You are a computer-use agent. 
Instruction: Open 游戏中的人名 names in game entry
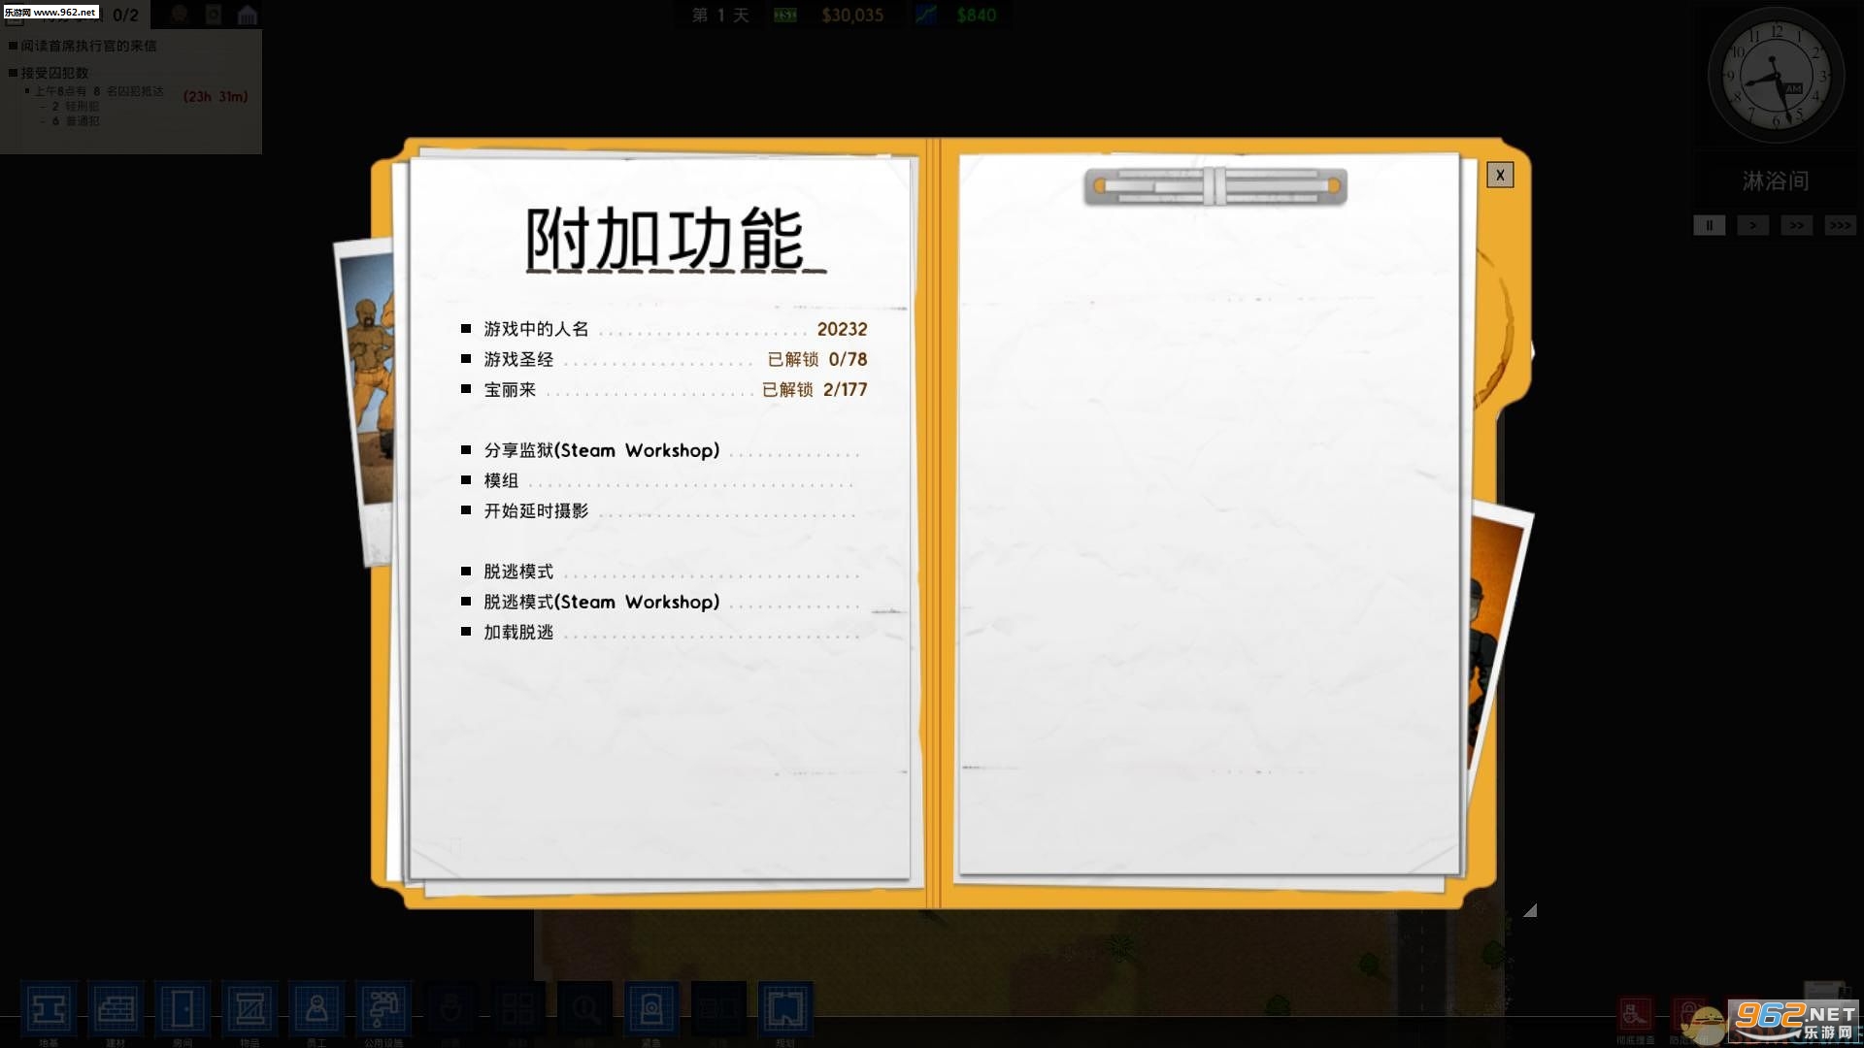click(536, 329)
